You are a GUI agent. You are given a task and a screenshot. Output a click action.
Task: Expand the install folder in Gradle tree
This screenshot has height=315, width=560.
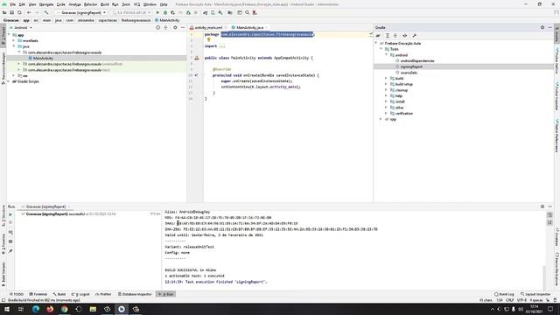[x=386, y=101]
